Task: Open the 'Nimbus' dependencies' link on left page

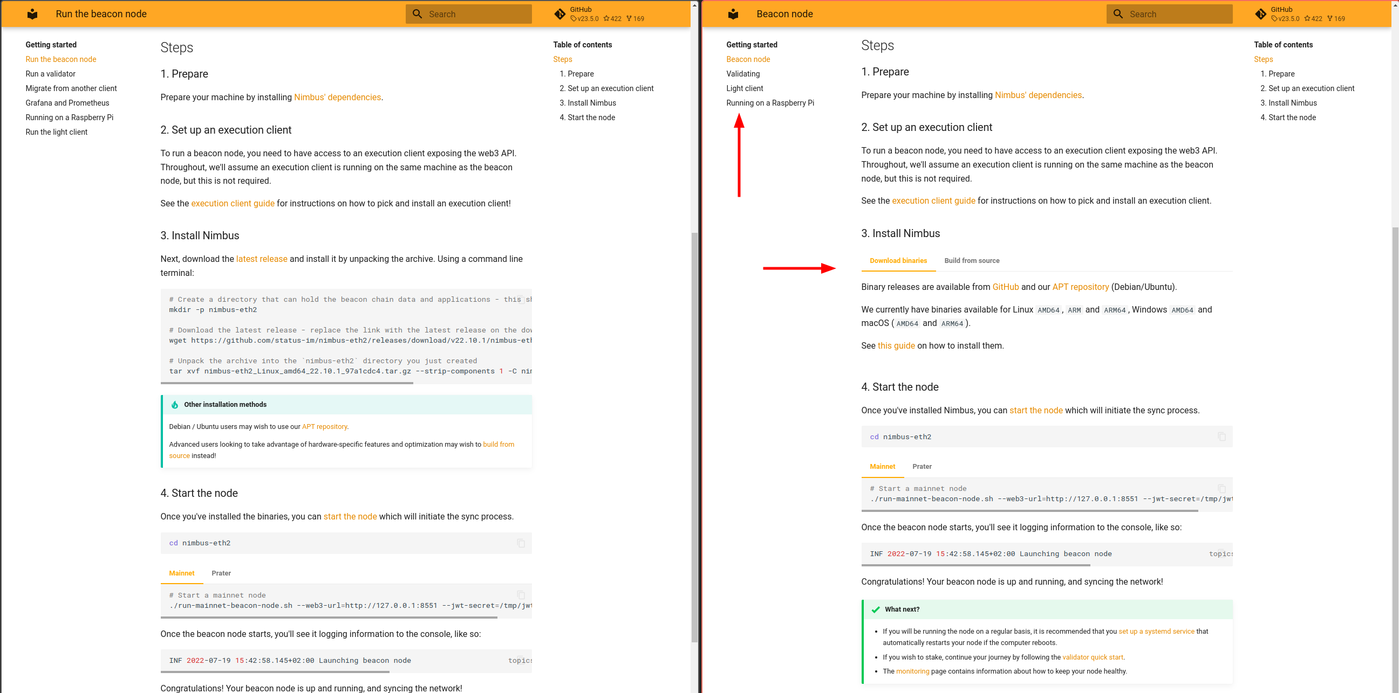Action: tap(337, 97)
